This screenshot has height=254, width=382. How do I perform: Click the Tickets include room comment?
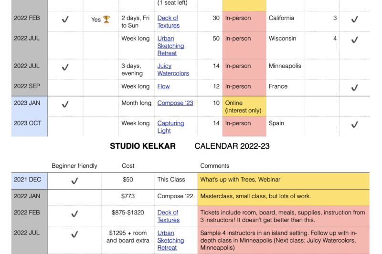click(x=283, y=216)
